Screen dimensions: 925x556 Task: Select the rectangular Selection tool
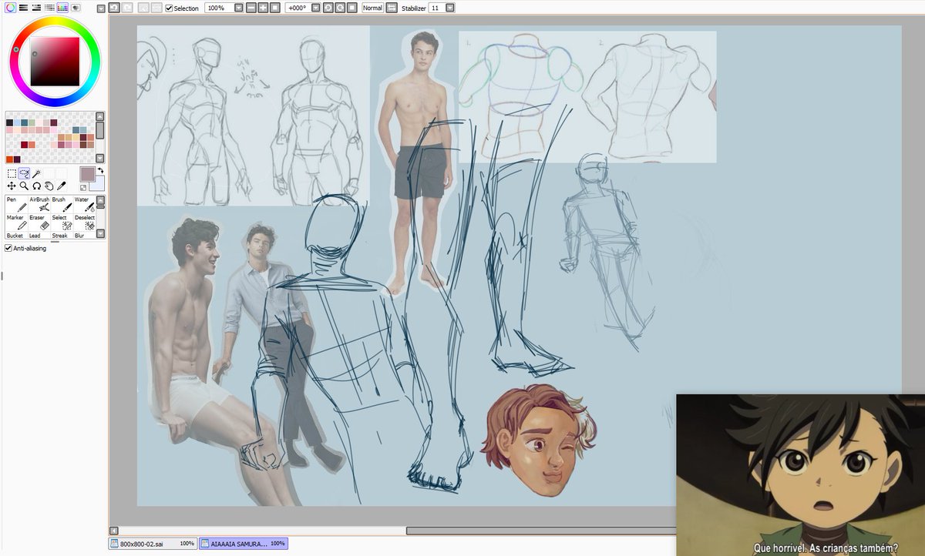pos(12,174)
